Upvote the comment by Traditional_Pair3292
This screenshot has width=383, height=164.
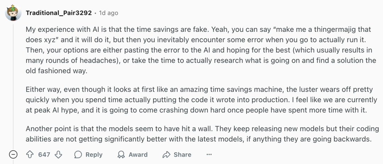click(x=30, y=155)
